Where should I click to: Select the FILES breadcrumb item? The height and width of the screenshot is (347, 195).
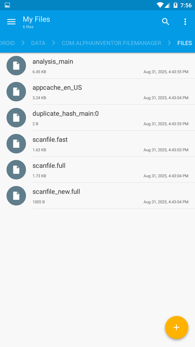[x=184, y=43]
